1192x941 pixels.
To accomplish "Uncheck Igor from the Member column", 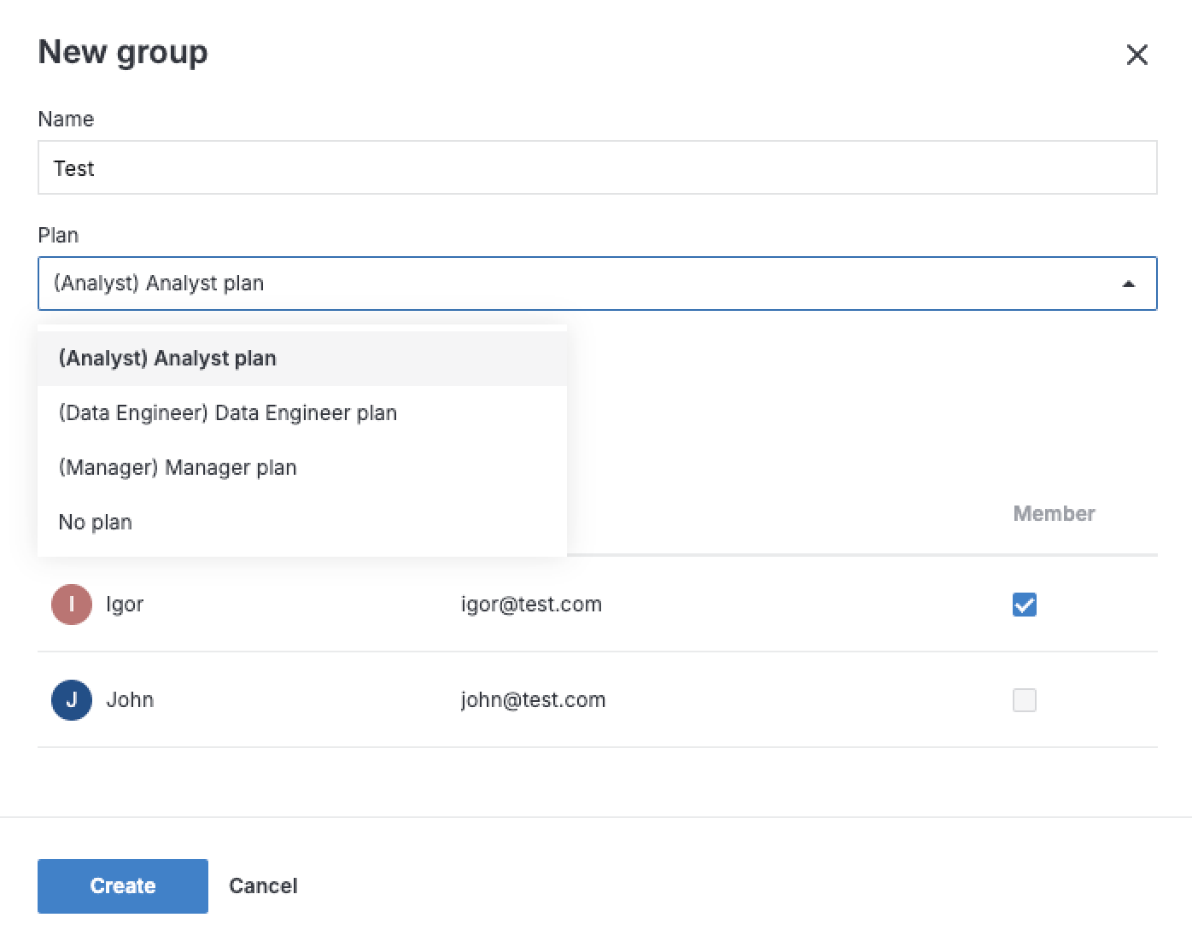I will (1024, 604).
